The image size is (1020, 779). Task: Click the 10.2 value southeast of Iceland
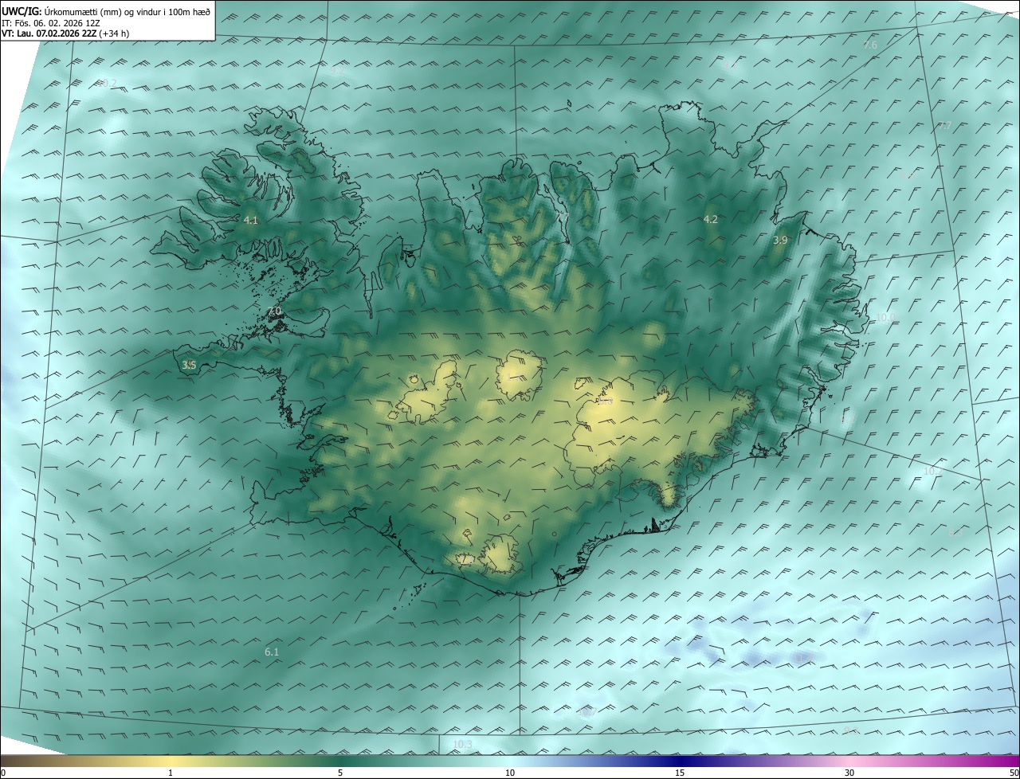(x=932, y=472)
